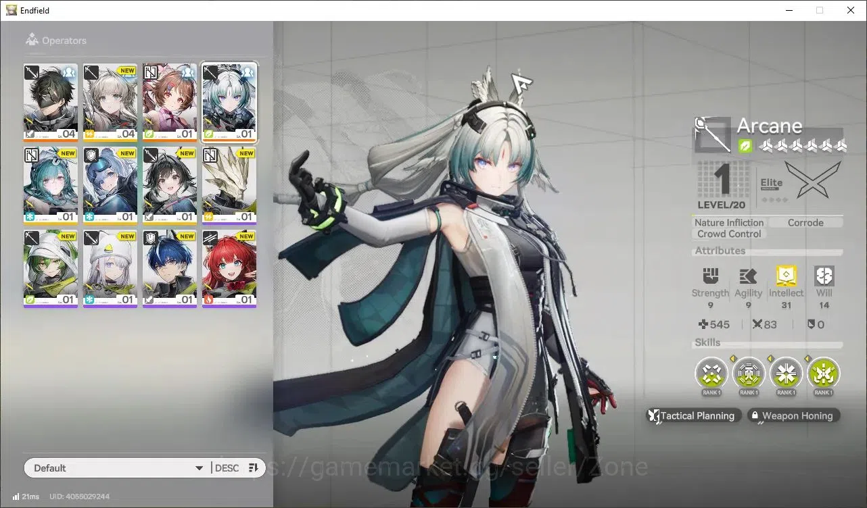Select the silver-haired operator in white beanie
This screenshot has width=867, height=508.
tap(110, 269)
